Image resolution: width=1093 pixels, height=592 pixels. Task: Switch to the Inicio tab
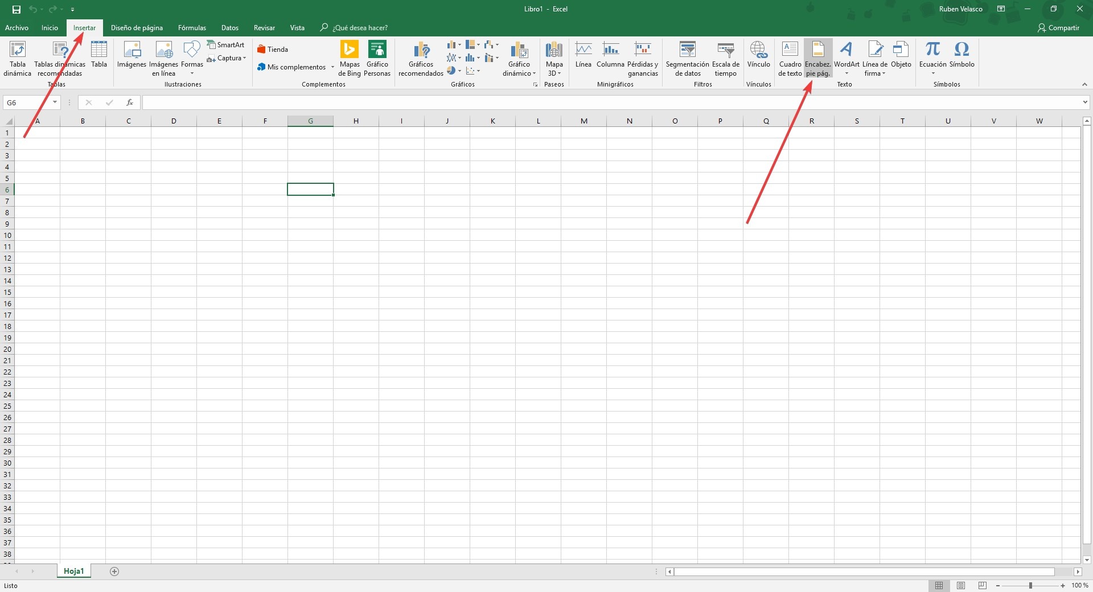50,28
